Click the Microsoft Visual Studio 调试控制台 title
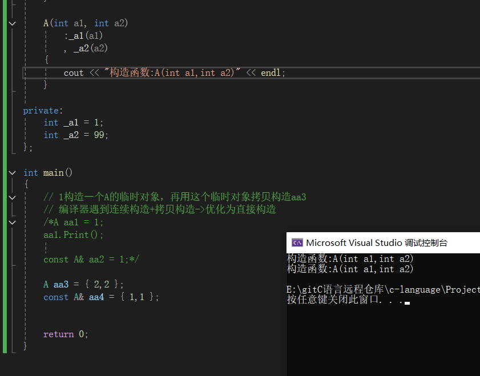Image resolution: width=480 pixels, height=376 pixels. 377,243
